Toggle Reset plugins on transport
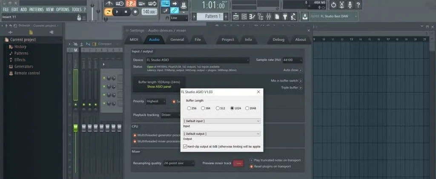This screenshot has height=179, width=436. (x=251, y=167)
